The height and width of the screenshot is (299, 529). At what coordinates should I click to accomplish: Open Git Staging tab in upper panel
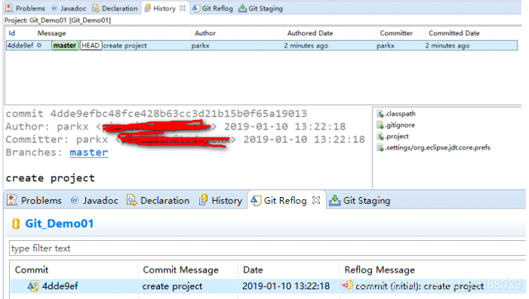[260, 8]
